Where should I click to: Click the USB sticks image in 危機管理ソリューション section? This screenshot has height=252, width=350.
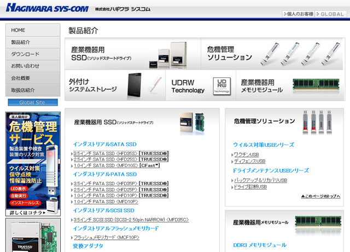pos(317,122)
